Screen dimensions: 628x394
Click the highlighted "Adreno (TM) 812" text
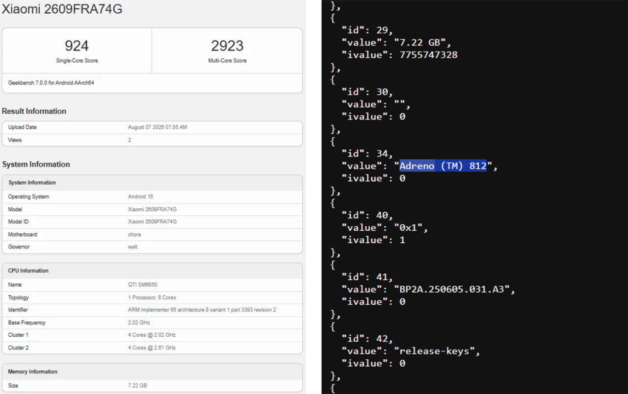click(x=443, y=166)
